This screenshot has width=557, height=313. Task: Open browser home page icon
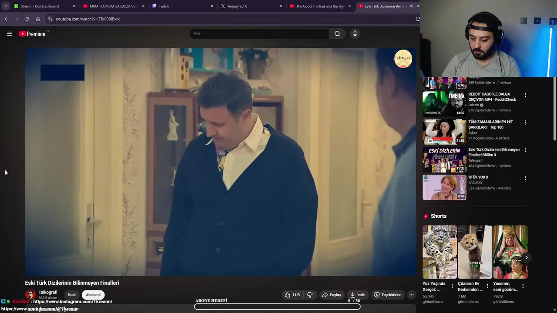pos(37,19)
